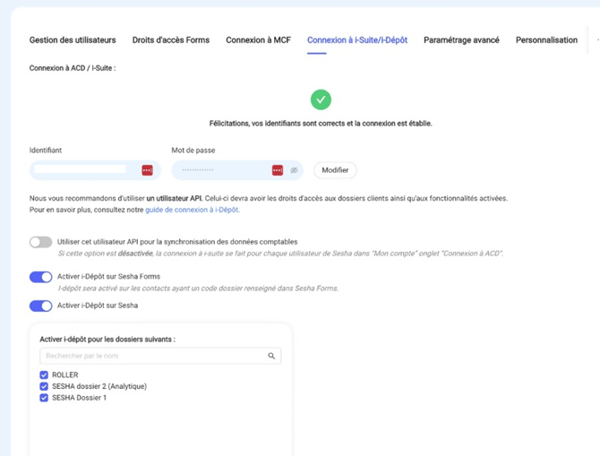Untick the SESHA Dossier 1 checkbox

(44, 398)
